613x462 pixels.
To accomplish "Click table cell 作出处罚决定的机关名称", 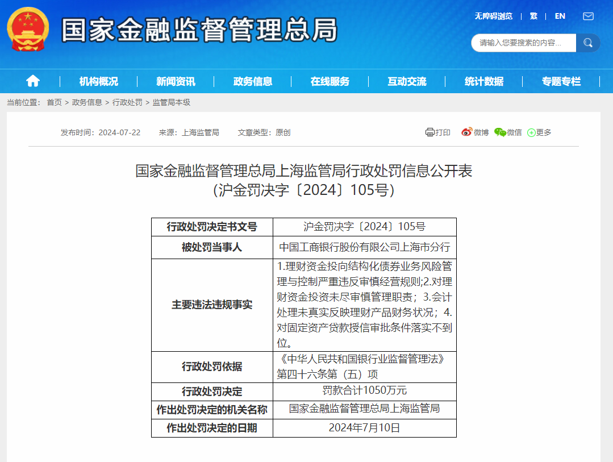I will pyautogui.click(x=212, y=410).
